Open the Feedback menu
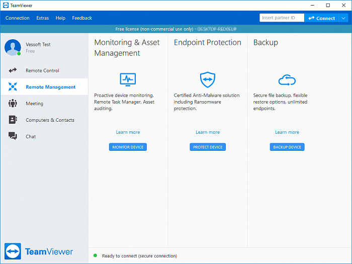 pos(82,18)
